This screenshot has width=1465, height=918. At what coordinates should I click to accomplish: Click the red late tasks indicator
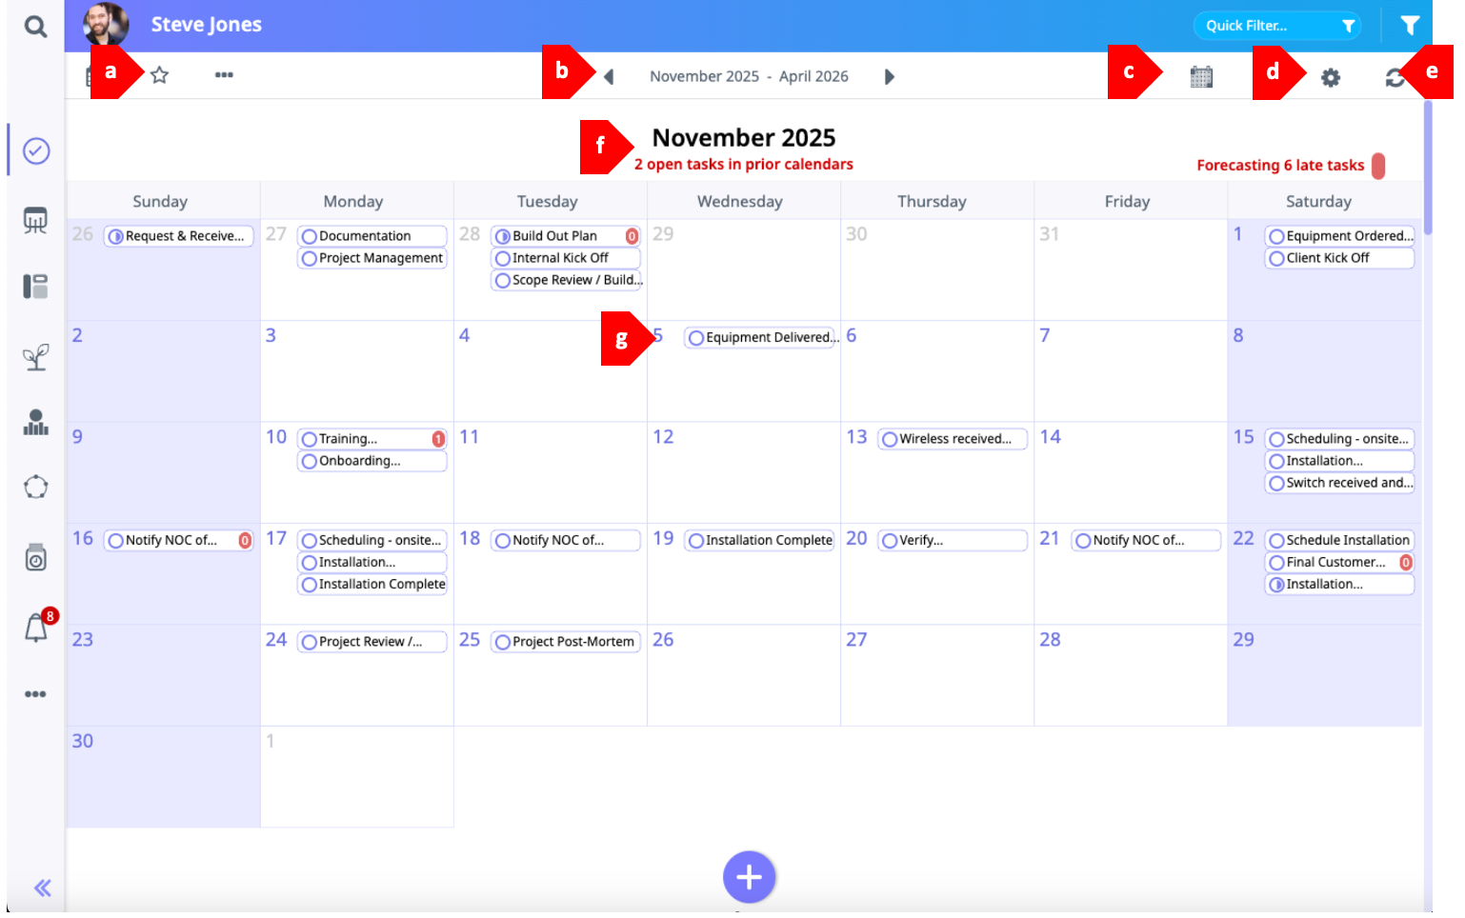point(1377,166)
